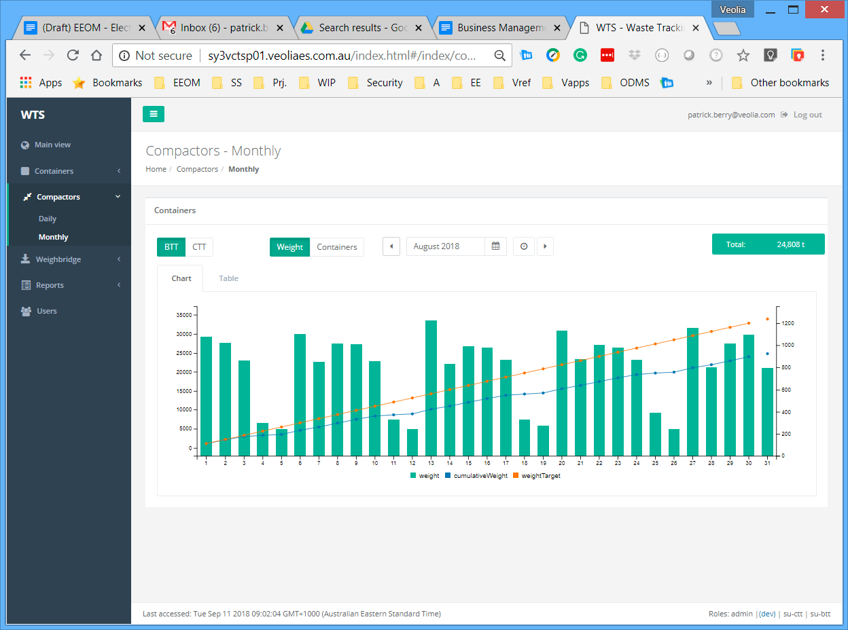The image size is (848, 630).
Task: Open the calendar date picker icon
Action: 496,246
